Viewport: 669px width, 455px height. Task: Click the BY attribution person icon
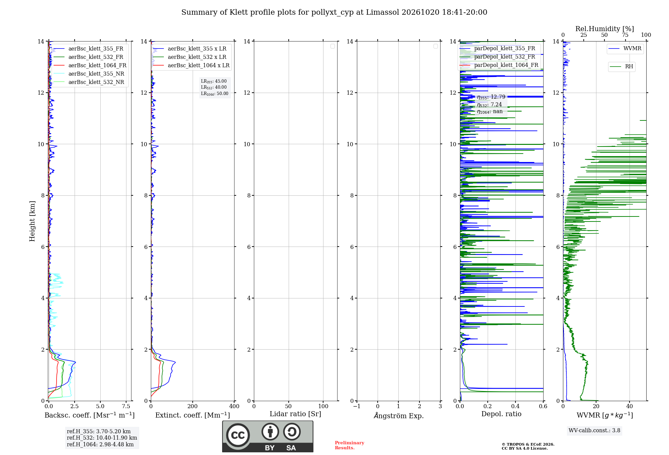[270, 432]
